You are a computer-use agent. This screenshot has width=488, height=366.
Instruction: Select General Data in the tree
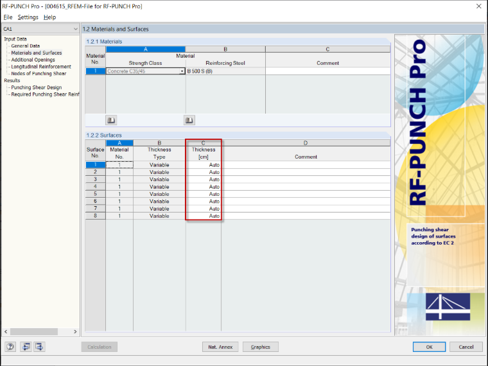click(x=26, y=46)
